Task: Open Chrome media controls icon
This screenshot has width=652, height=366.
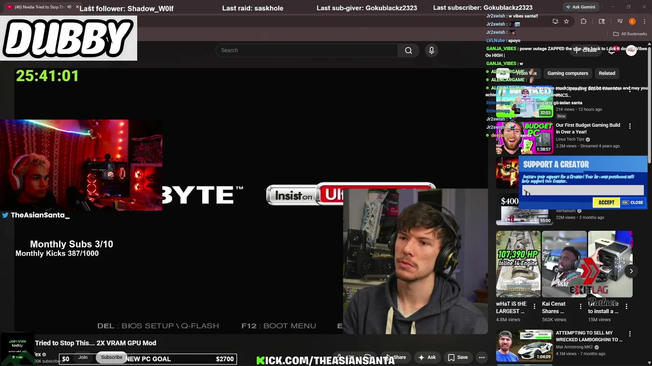Action: (620, 21)
